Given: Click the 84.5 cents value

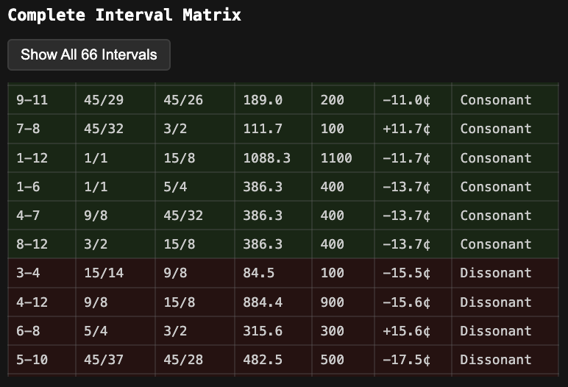Looking at the screenshot, I should pyautogui.click(x=259, y=272).
